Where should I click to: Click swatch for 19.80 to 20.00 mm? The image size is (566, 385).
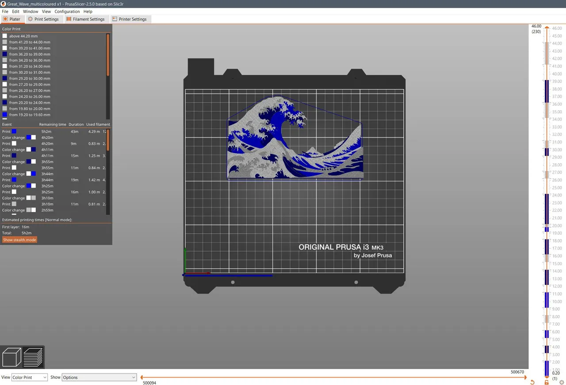(x=5, y=108)
